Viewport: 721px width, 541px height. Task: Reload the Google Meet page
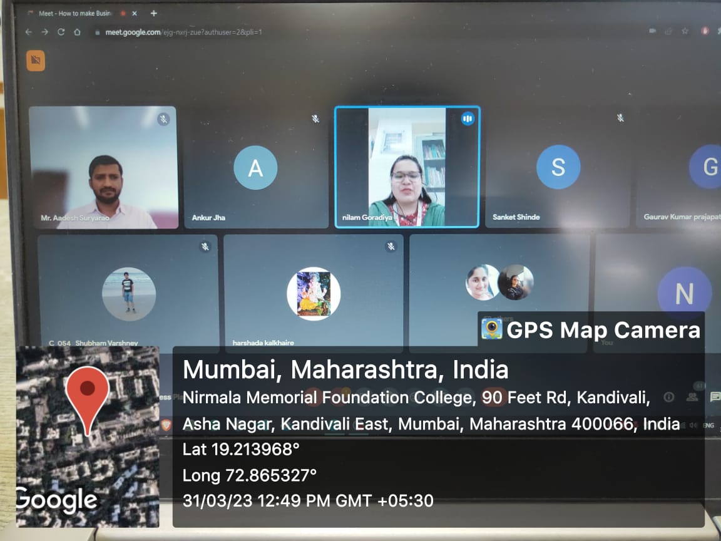point(61,32)
